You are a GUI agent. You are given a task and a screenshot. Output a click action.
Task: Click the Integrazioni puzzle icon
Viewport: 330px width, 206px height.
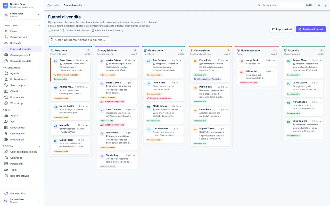click(6, 140)
